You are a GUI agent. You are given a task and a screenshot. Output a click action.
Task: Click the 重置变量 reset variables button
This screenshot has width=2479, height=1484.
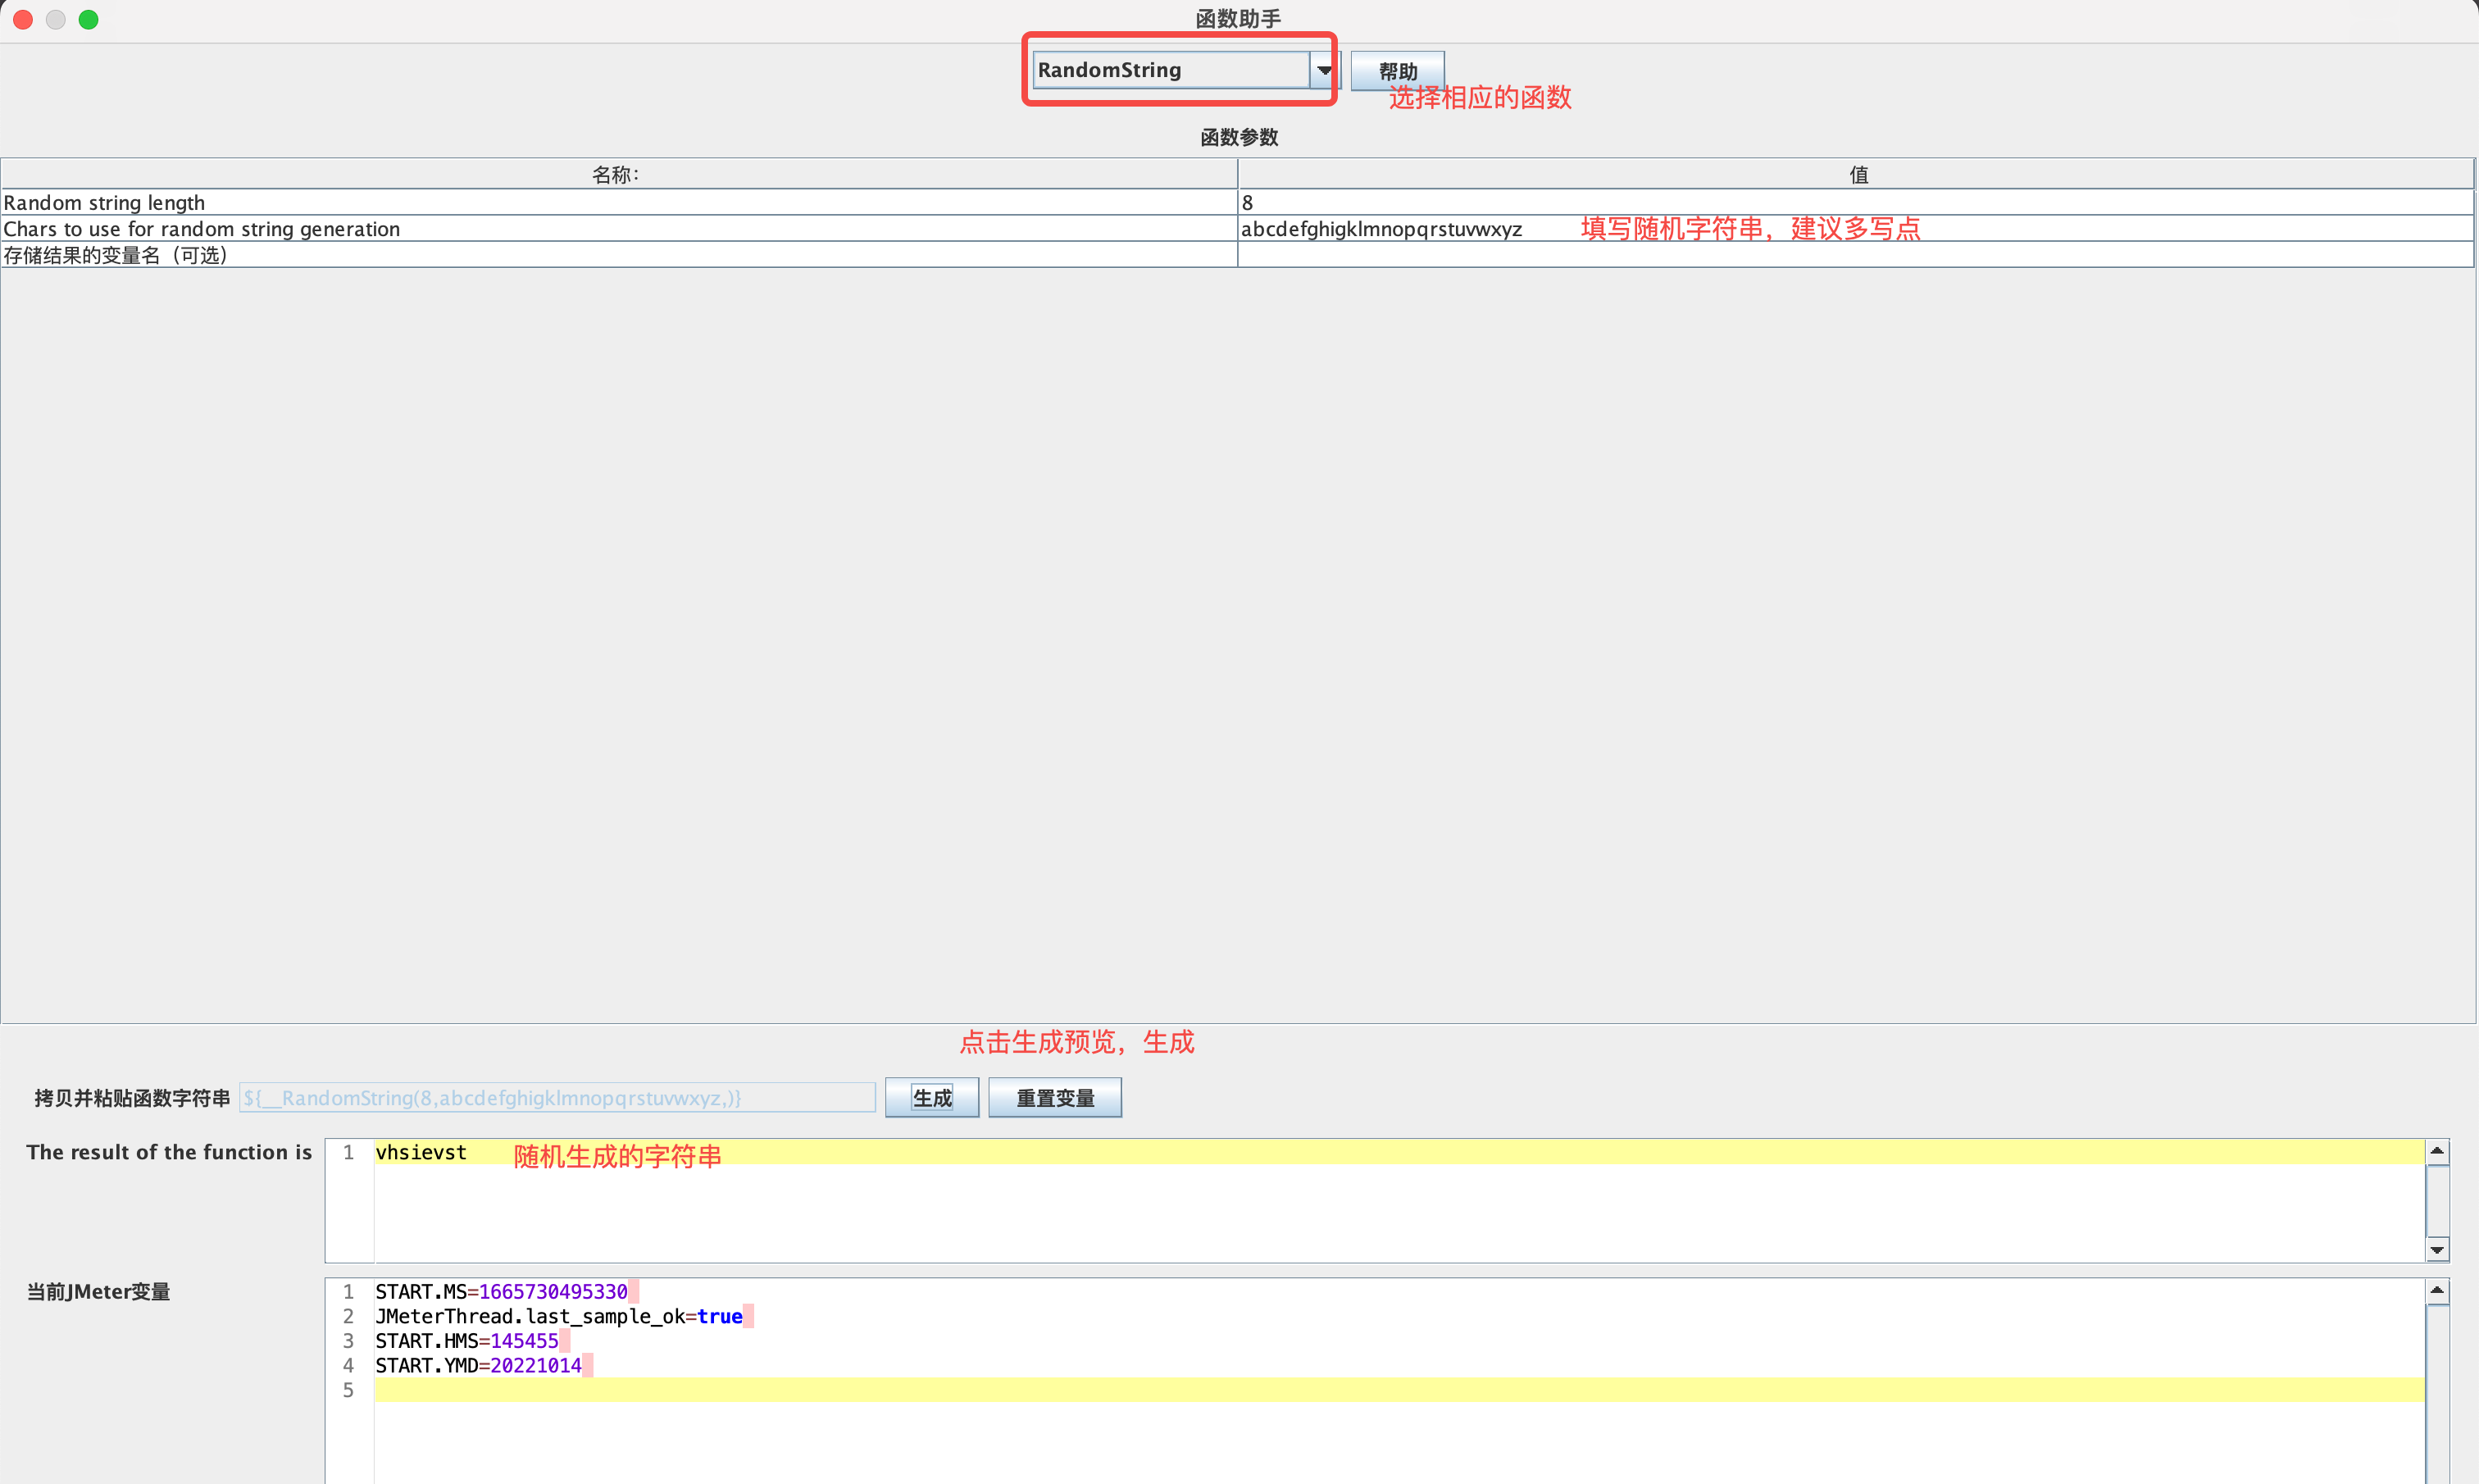pos(1054,1097)
